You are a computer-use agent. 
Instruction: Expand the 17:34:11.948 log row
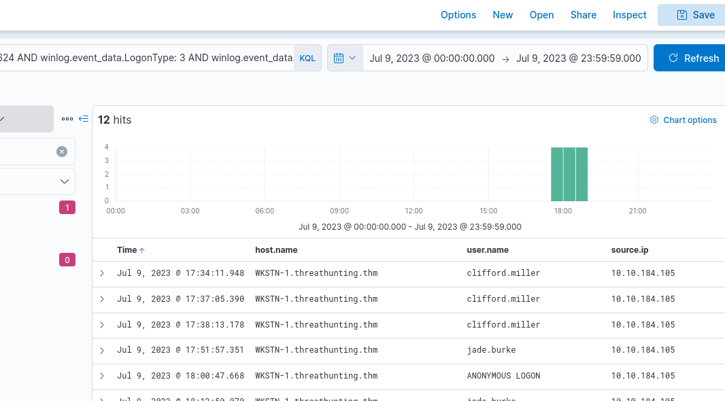[x=102, y=273]
